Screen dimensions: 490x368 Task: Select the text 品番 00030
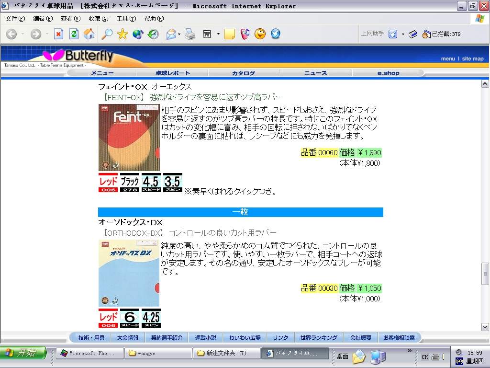tap(319, 288)
